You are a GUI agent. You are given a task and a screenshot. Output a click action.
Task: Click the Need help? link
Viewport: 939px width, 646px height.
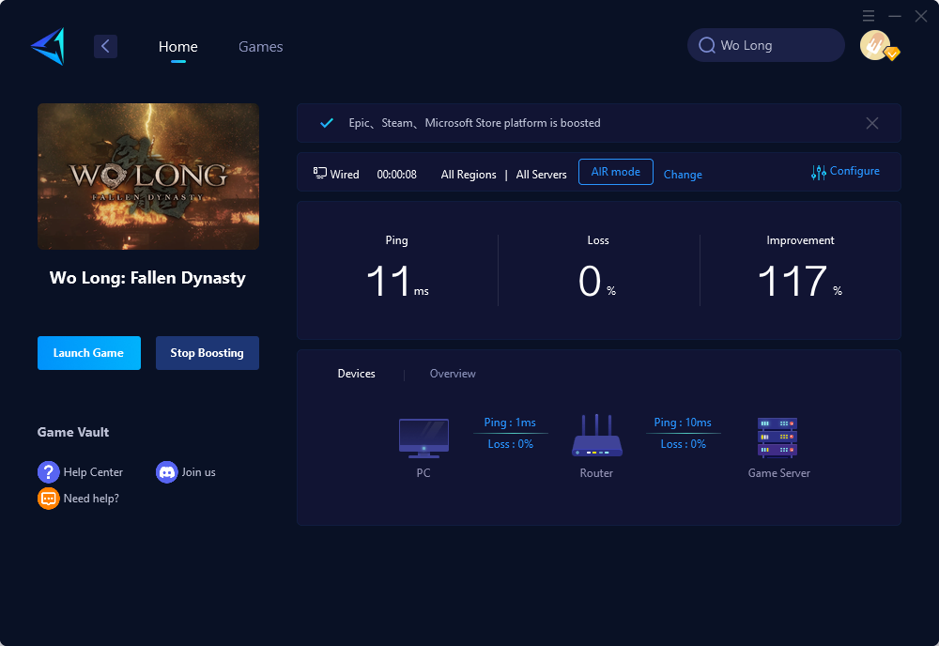[91, 499]
